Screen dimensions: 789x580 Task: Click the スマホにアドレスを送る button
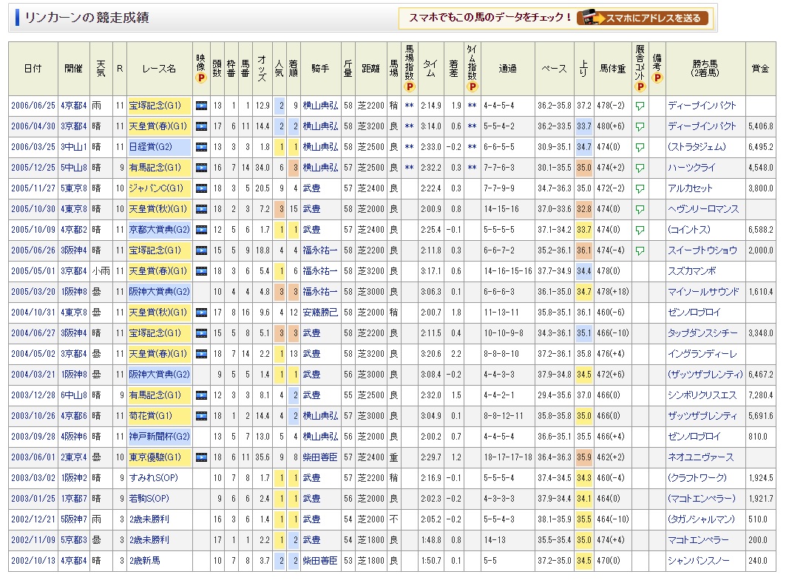click(x=643, y=18)
